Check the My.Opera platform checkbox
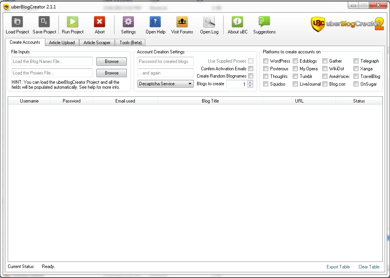Viewport: 390px width, 278px height. pos(295,69)
